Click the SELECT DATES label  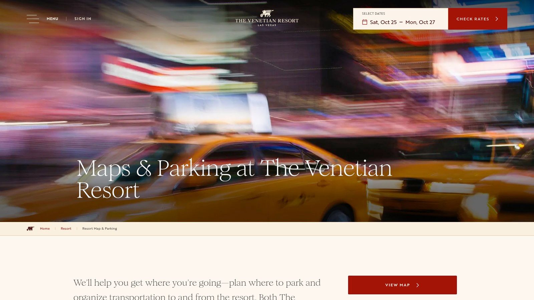tap(373, 14)
